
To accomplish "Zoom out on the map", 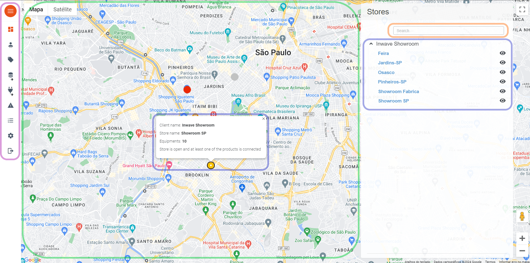I will [522, 251].
